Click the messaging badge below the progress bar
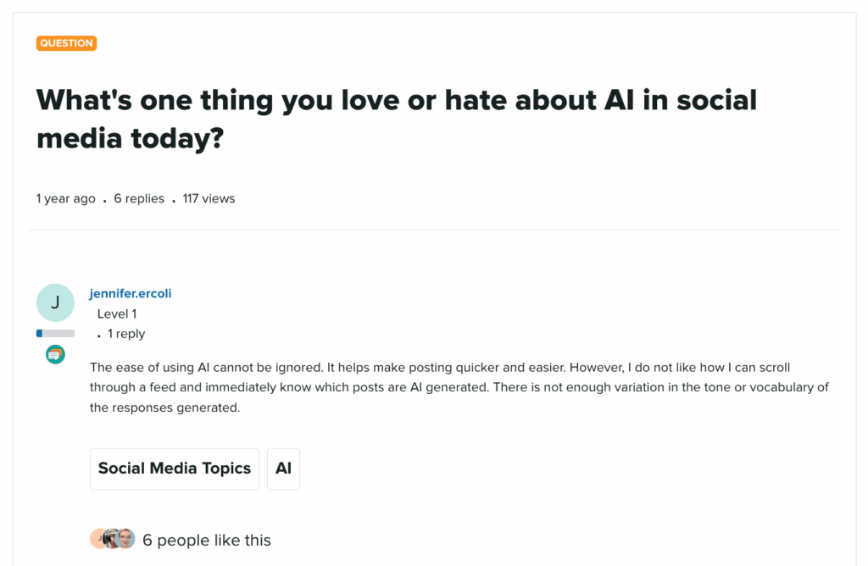868x566 pixels. [x=55, y=354]
